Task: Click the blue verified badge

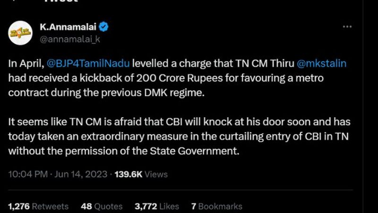Action: [x=104, y=26]
